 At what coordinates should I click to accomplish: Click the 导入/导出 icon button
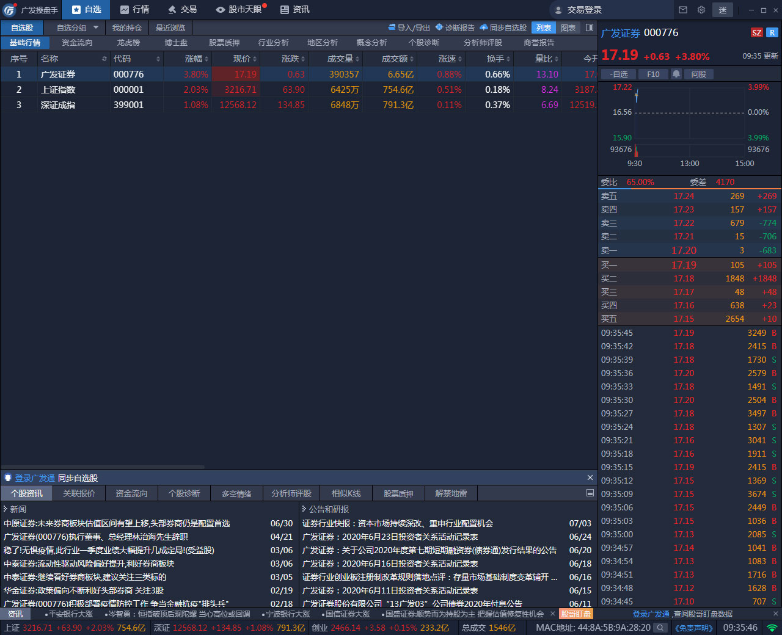pos(409,27)
